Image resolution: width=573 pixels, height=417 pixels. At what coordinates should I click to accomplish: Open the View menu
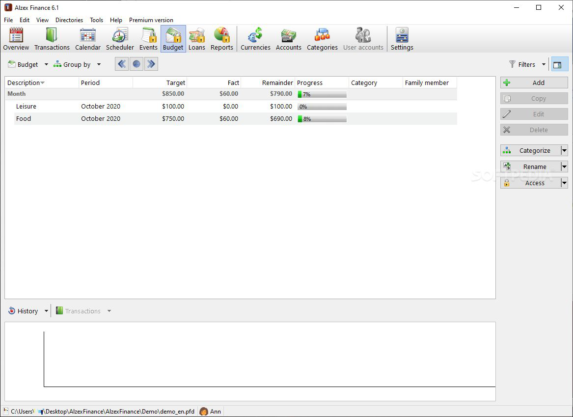point(42,20)
